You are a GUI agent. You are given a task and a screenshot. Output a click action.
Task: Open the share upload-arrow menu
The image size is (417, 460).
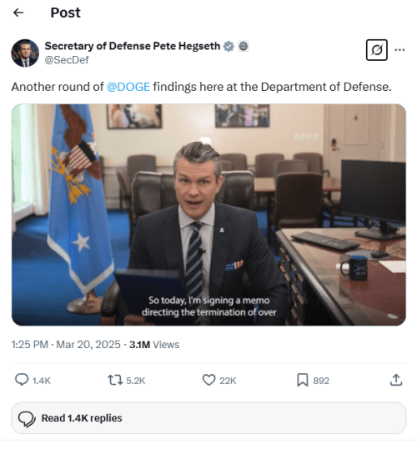[x=396, y=380]
